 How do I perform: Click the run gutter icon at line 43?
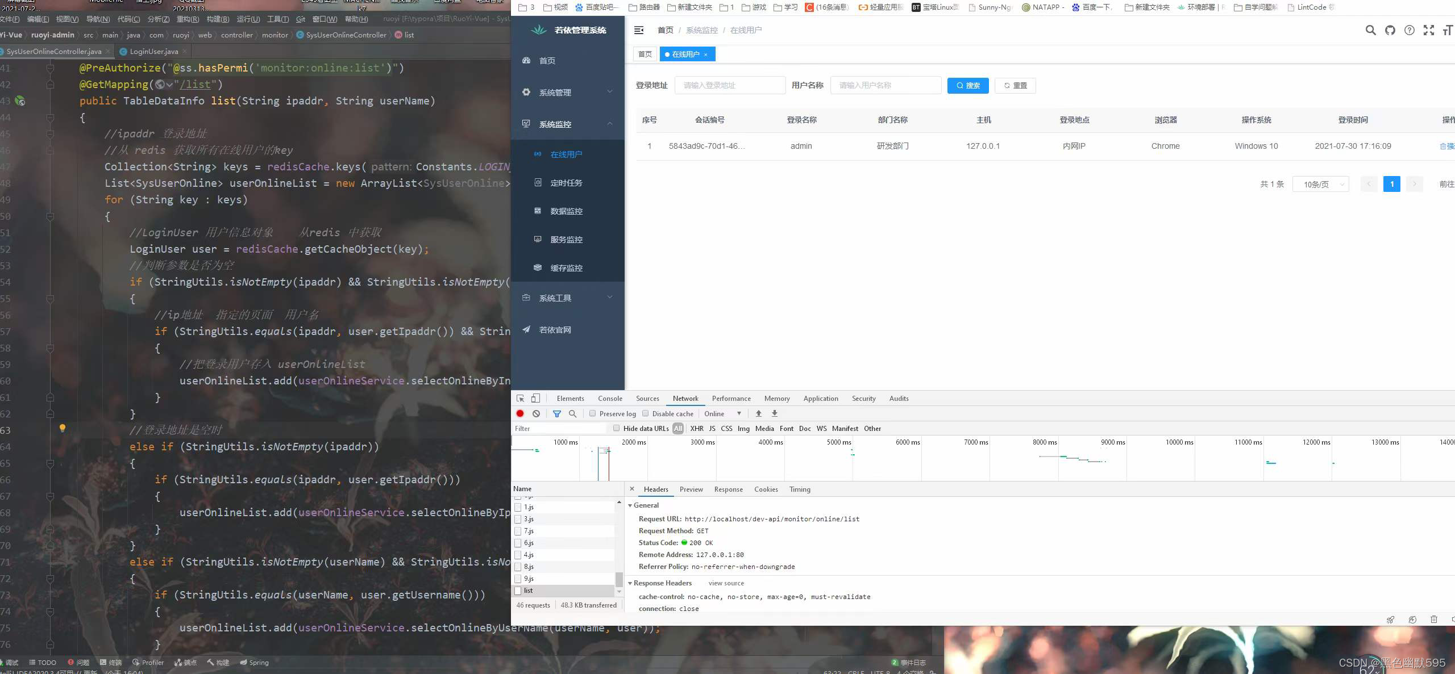[x=20, y=101]
